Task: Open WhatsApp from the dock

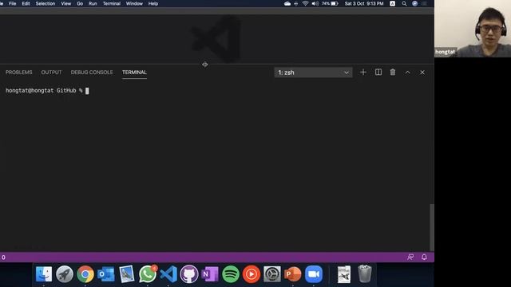Action: [x=148, y=274]
